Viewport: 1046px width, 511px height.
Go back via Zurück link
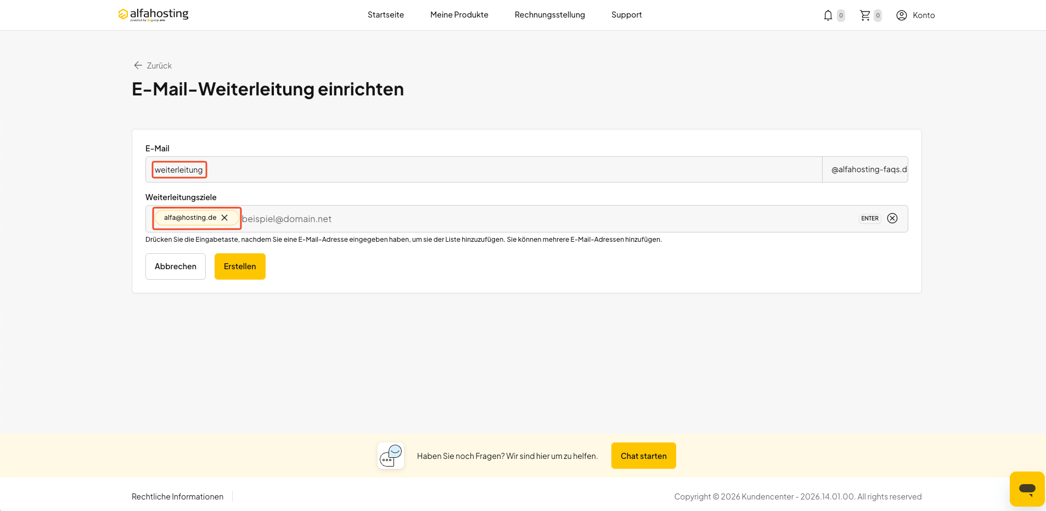[153, 65]
